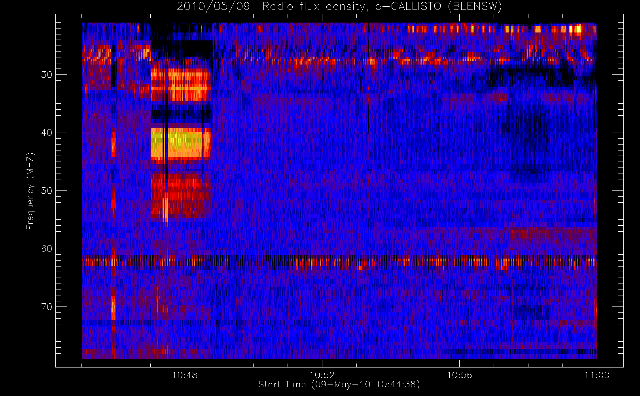
Task: Click the 10:52 time tick label
Action: pyautogui.click(x=322, y=375)
